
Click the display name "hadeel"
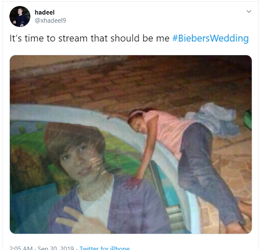click(x=45, y=12)
